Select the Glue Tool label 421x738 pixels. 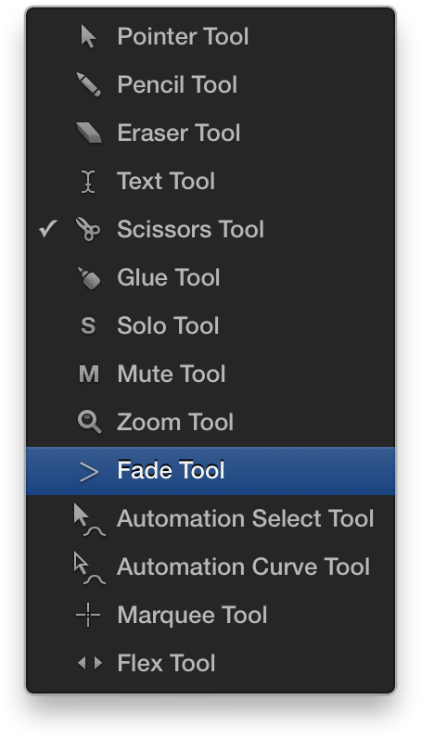(x=169, y=278)
